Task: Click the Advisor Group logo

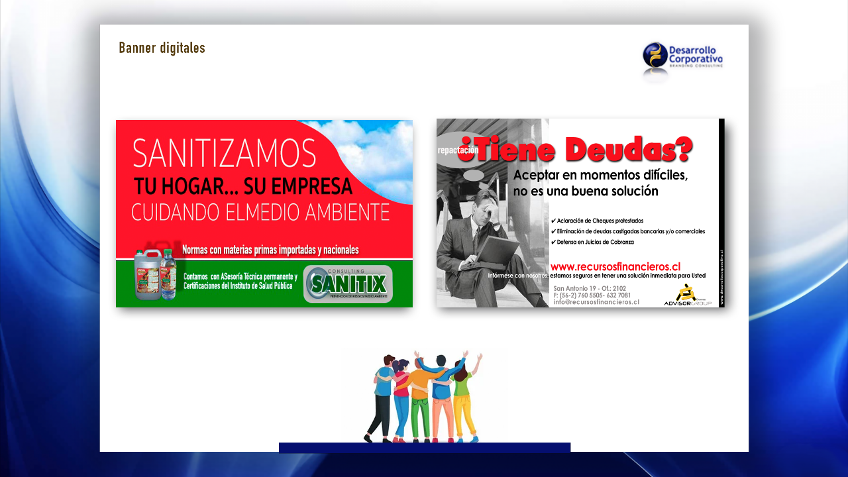Action: [x=688, y=295]
